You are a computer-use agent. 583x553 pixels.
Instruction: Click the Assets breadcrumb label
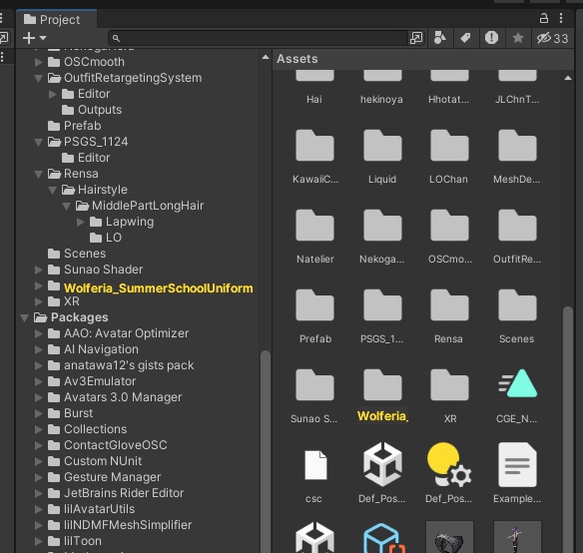297,59
